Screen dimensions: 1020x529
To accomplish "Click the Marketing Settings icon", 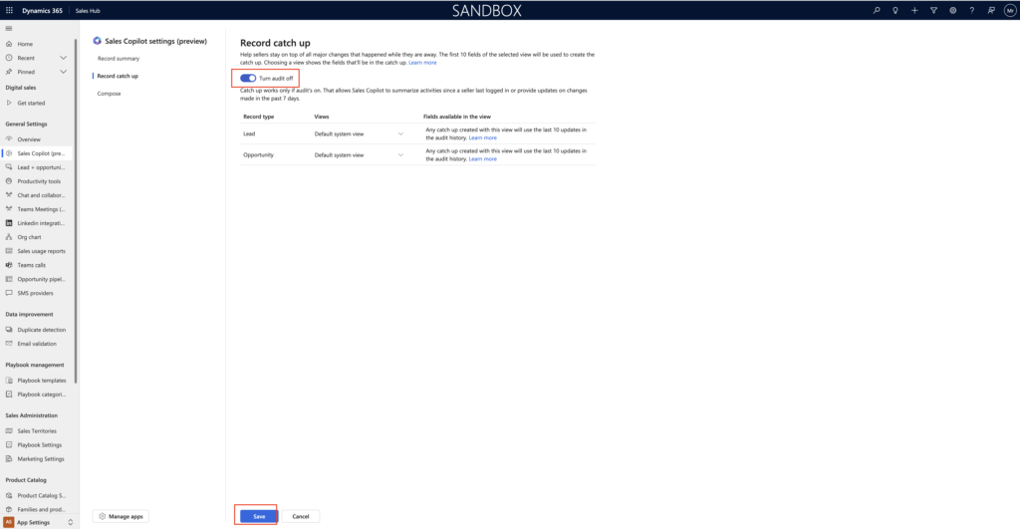I will 9,458.
